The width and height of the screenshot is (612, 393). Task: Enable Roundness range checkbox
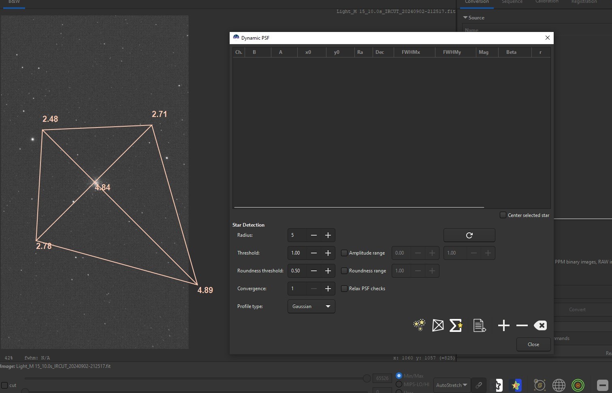[x=344, y=271]
